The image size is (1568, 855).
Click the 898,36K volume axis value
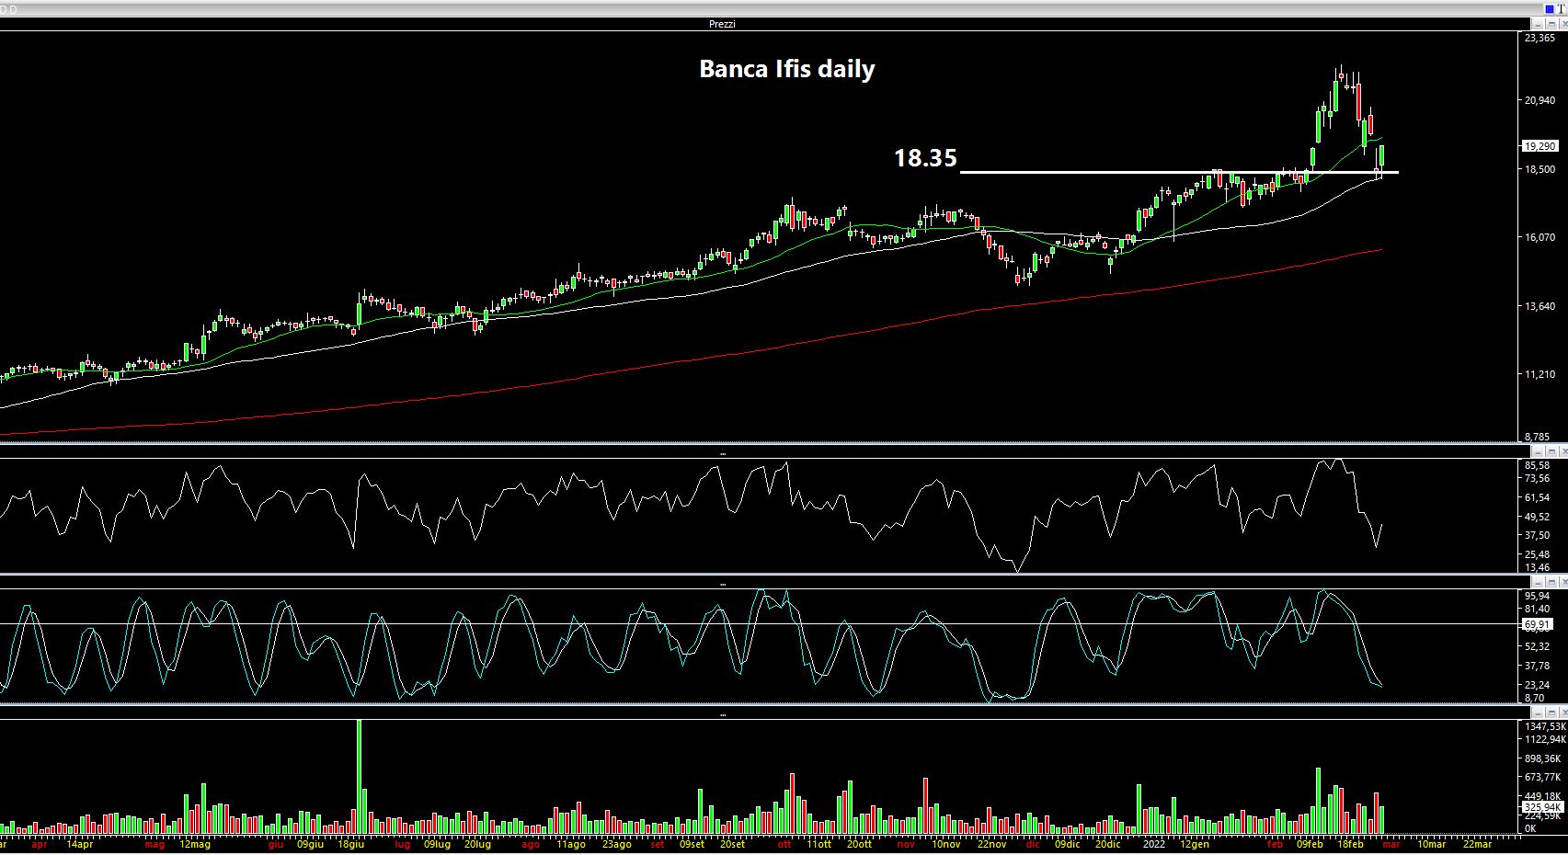coord(1542,759)
